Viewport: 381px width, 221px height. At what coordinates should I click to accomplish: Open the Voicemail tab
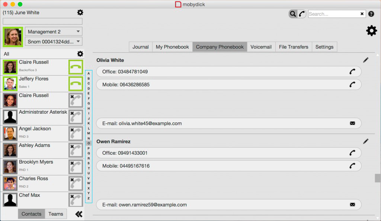261,47
